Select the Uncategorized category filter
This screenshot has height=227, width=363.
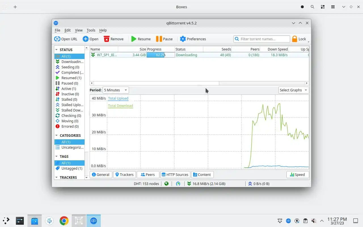(69, 147)
